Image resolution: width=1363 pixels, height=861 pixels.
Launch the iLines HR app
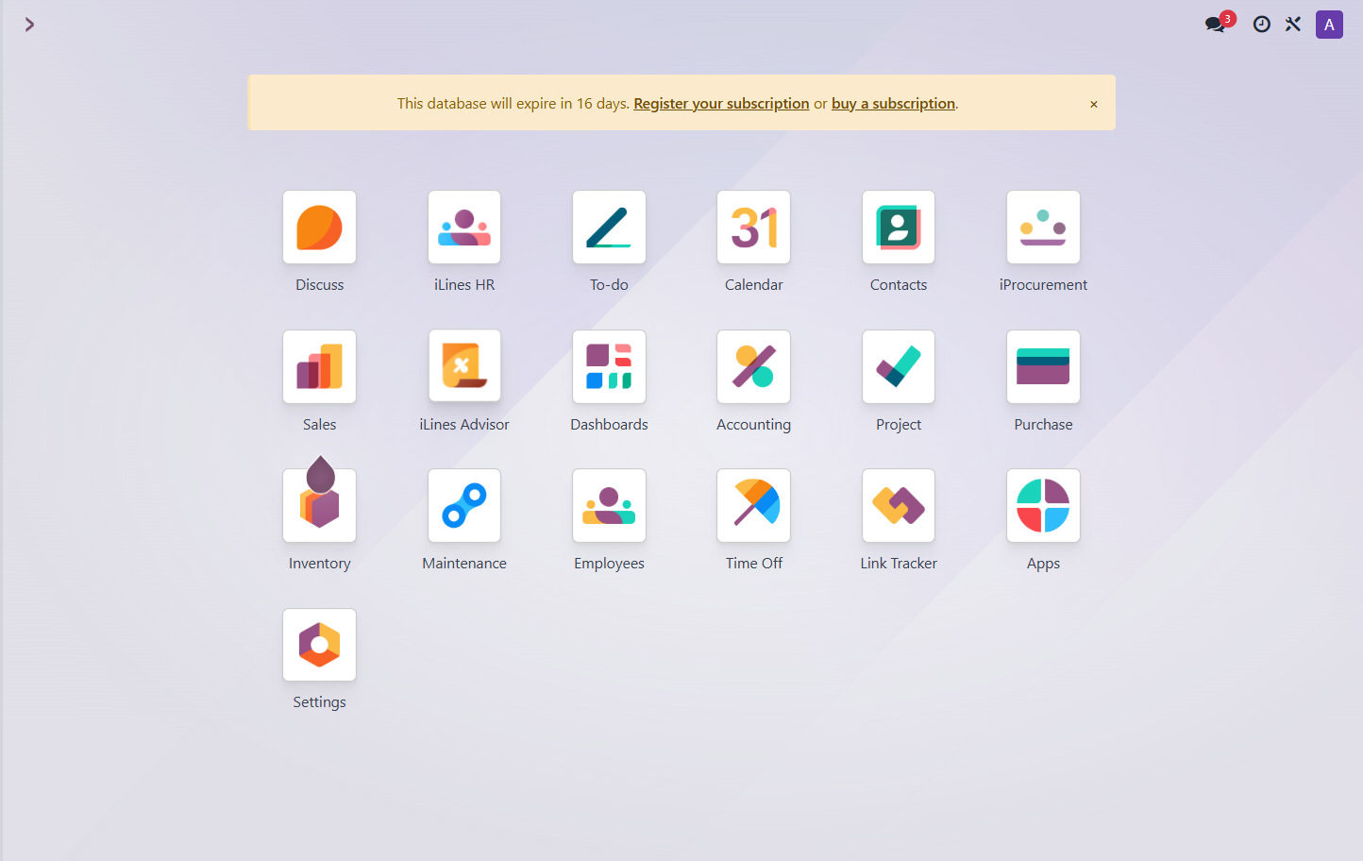(464, 228)
